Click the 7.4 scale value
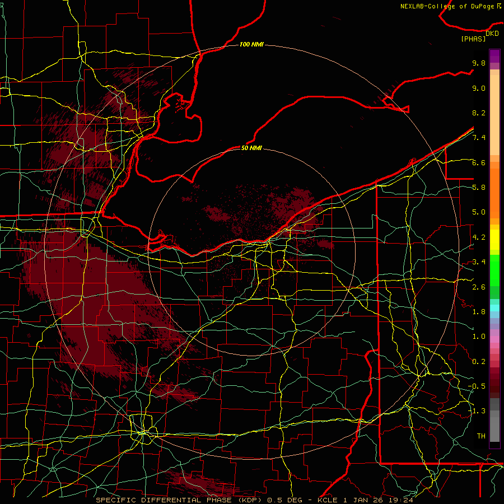 479,138
